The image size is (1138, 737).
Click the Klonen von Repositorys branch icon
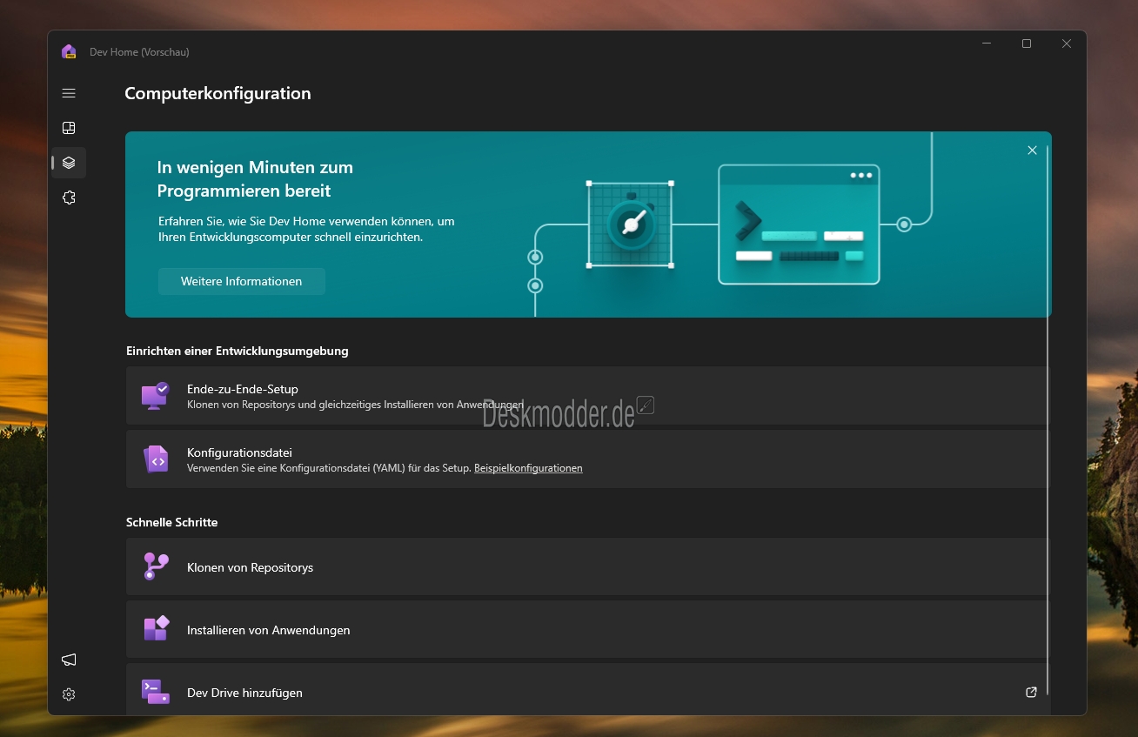pos(156,566)
